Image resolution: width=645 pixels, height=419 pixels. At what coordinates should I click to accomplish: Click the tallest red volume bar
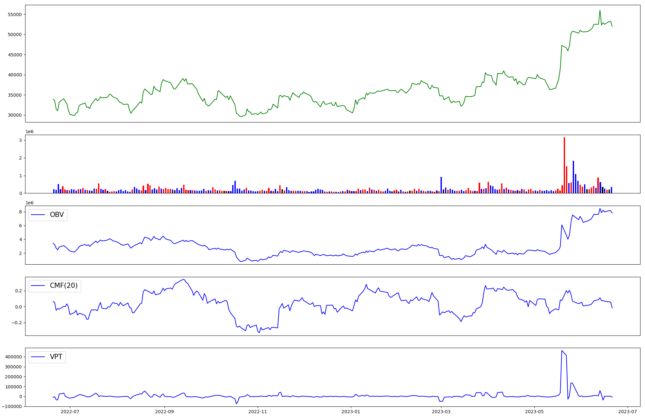(564, 164)
